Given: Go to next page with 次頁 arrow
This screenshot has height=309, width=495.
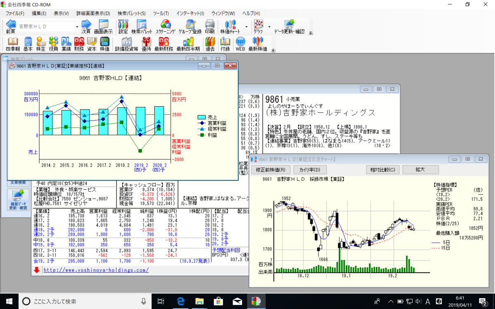Looking at the screenshot, I should coord(86,26).
